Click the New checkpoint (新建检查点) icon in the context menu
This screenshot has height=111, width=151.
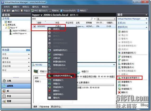click(50, 62)
